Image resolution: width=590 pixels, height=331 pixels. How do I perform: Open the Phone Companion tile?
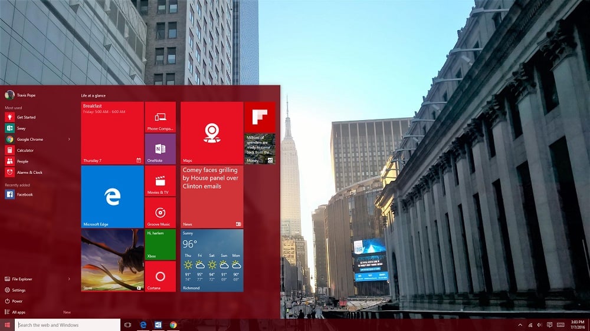160,117
